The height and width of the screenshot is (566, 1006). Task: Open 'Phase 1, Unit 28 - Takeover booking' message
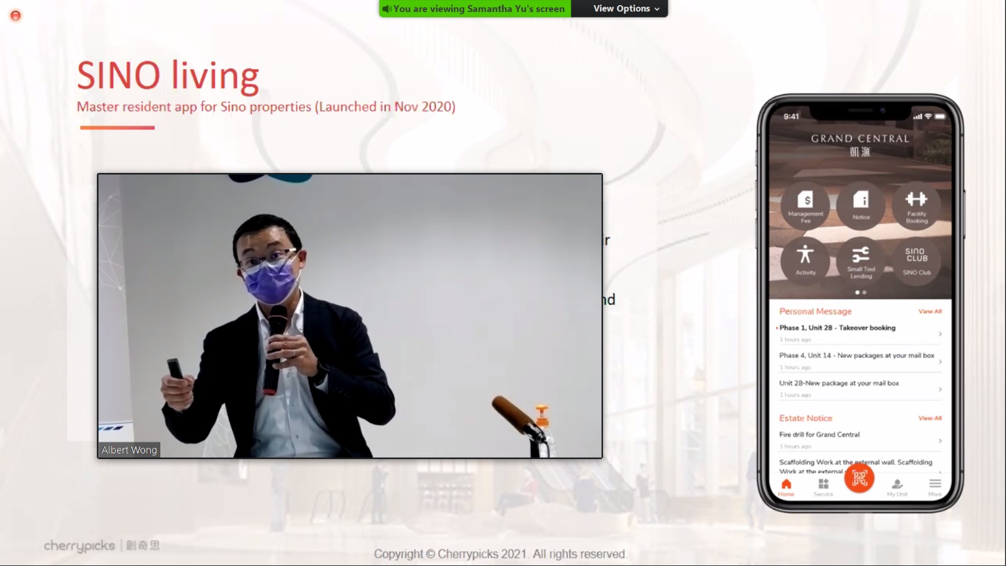(x=860, y=333)
